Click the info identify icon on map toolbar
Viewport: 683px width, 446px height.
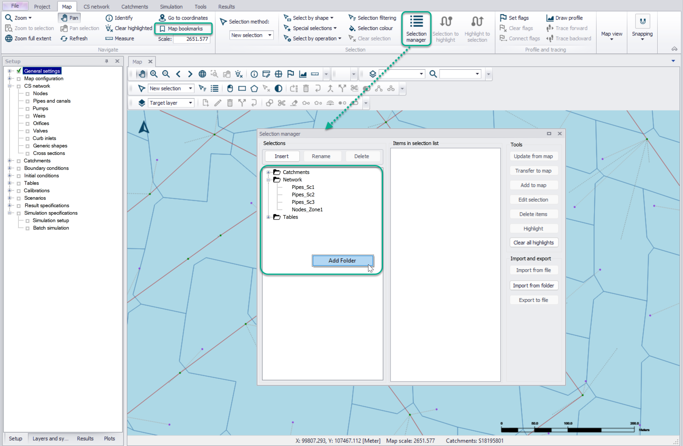[254, 74]
